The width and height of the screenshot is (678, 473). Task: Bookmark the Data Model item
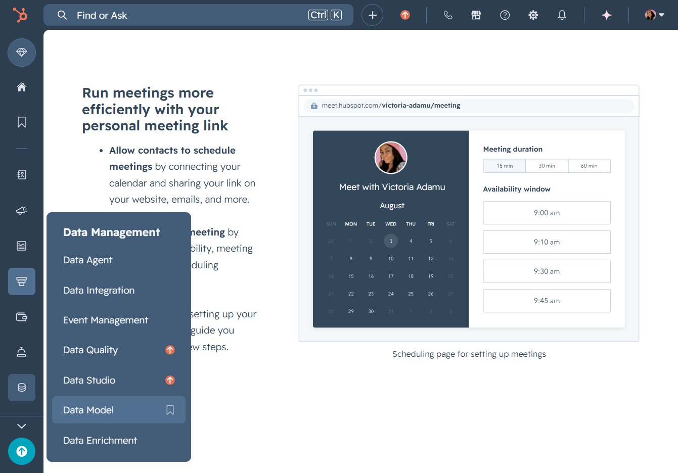tap(170, 410)
